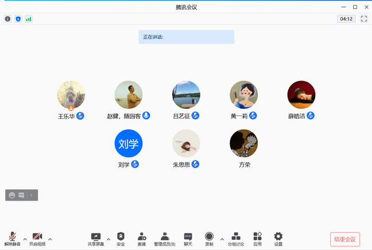Unmute microphone (解除静音)
Image resolution: width=372 pixels, height=250 pixels.
12,239
